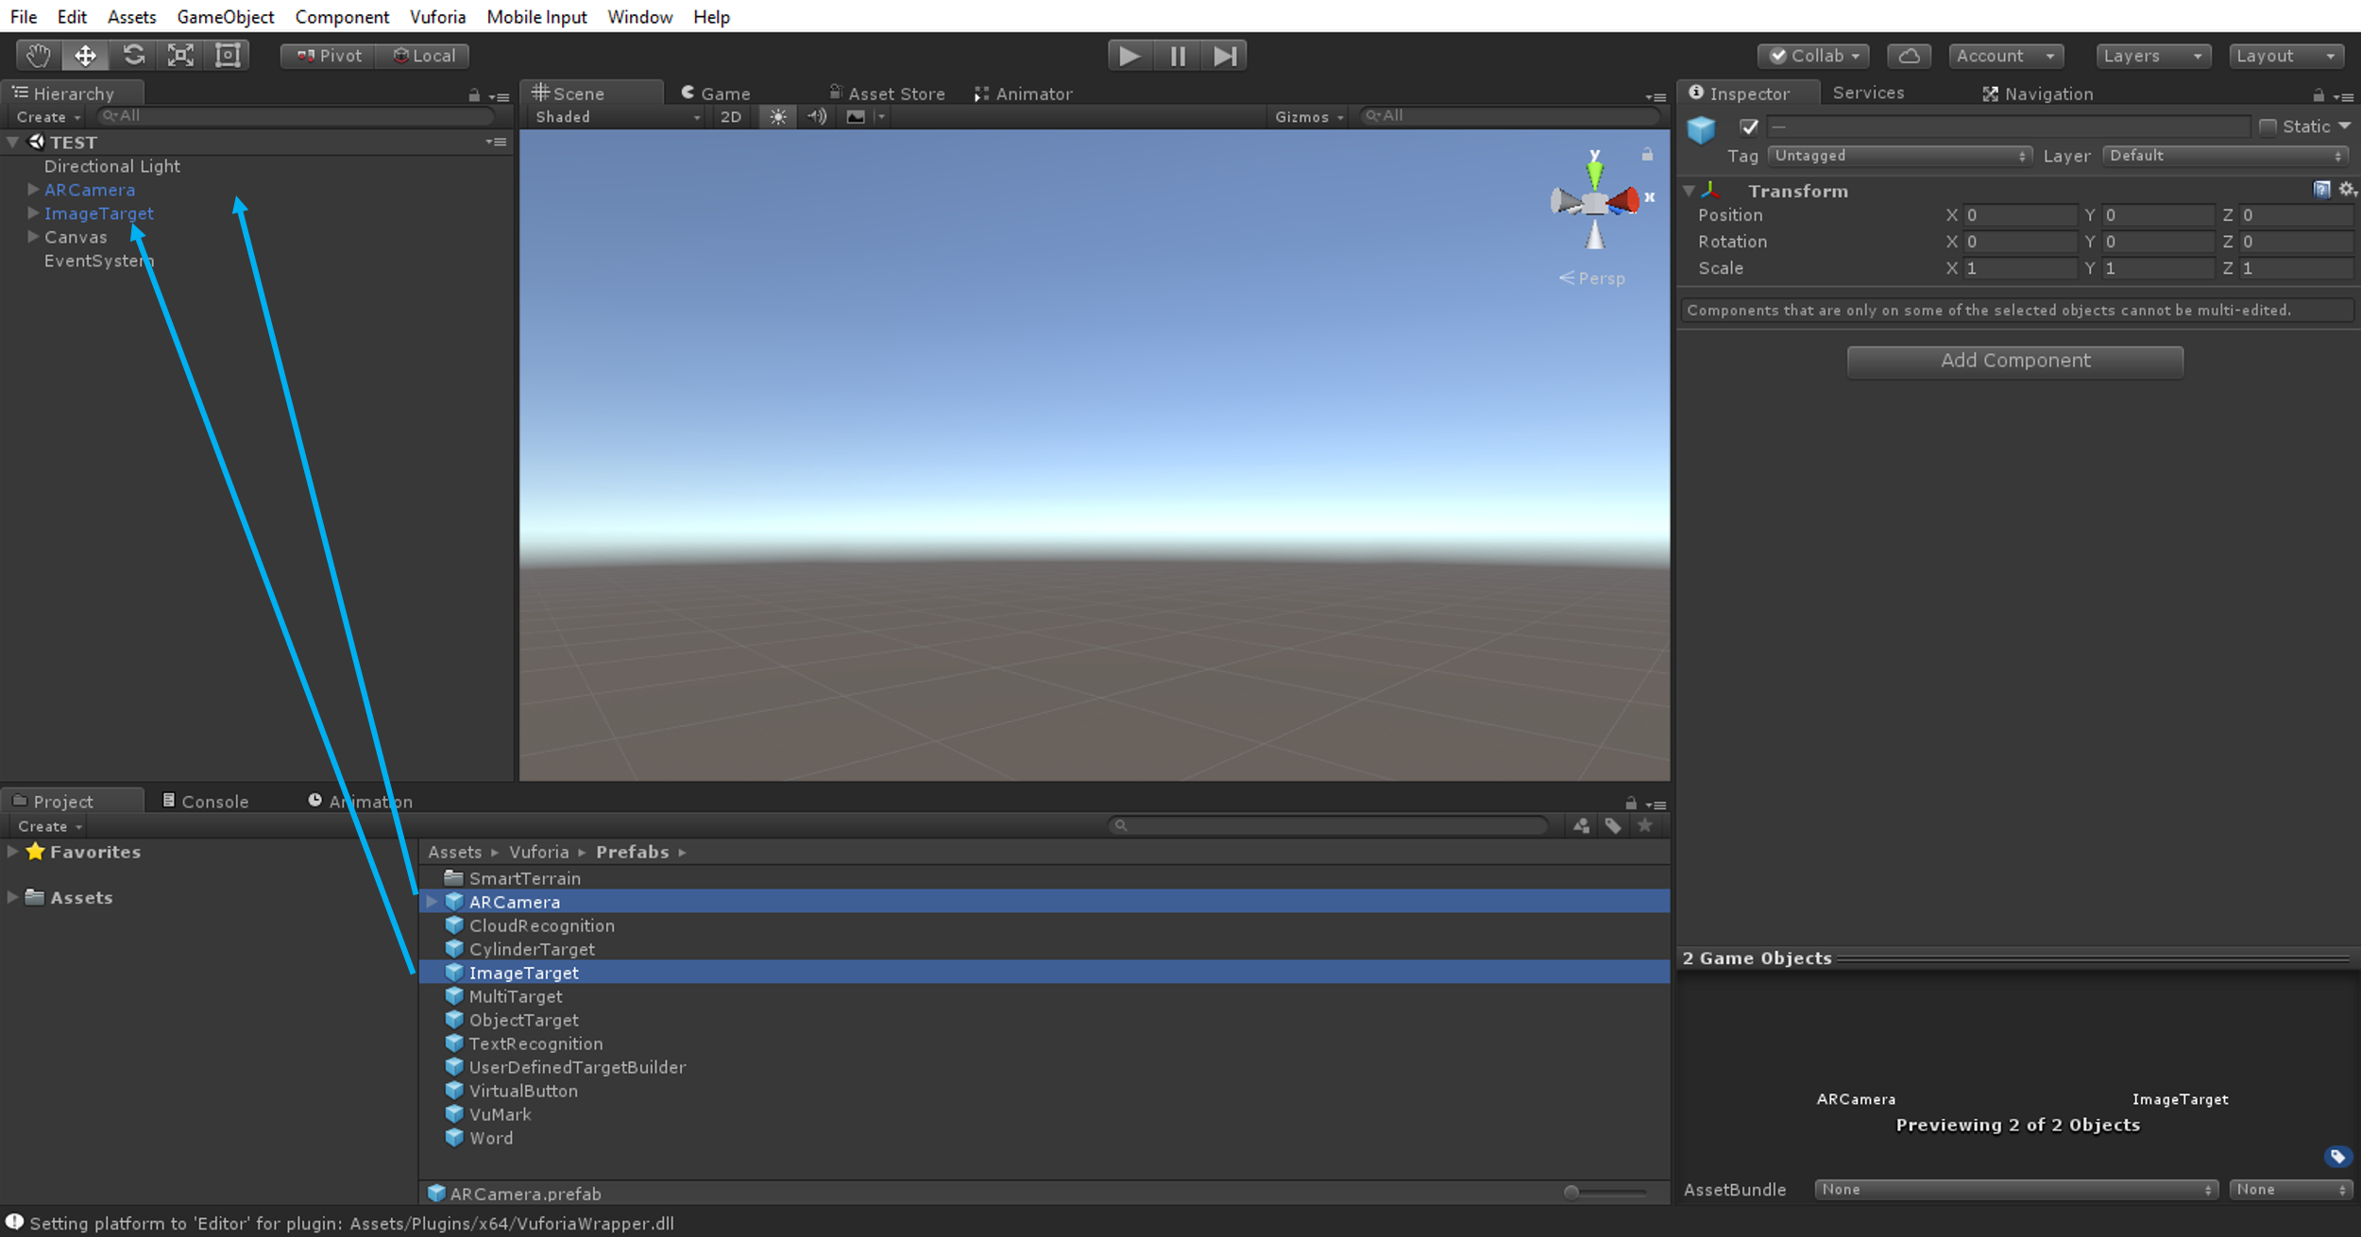The image size is (2361, 1237).
Task: Open the Gizmos dropdown
Action: [x=1308, y=117]
